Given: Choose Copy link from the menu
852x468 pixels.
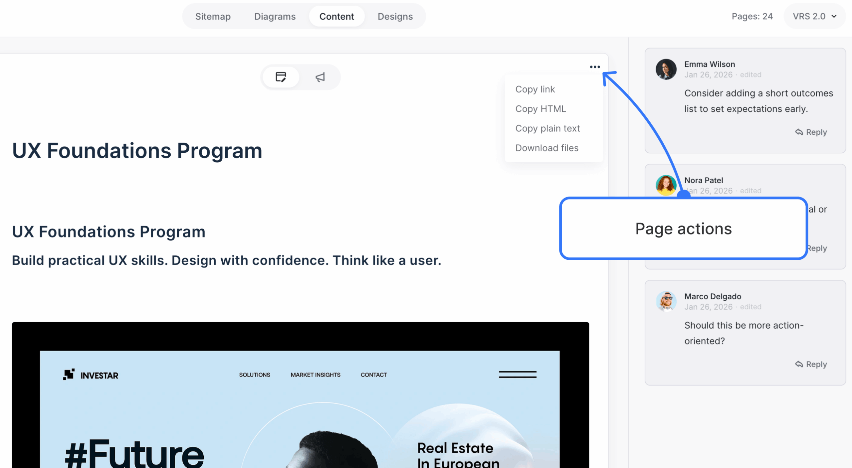Looking at the screenshot, I should coord(535,89).
